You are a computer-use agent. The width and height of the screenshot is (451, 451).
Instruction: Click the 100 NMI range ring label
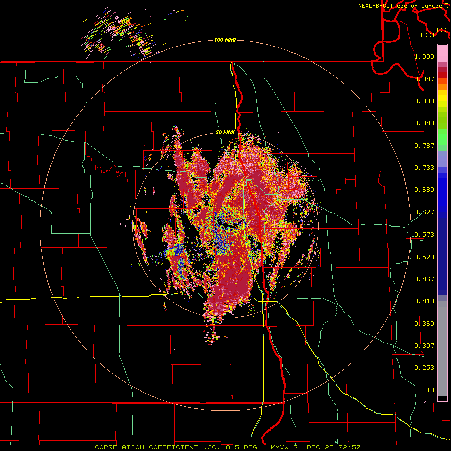point(225,40)
